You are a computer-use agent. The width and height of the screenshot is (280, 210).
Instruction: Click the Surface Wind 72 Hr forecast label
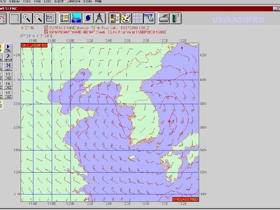coord(99,28)
